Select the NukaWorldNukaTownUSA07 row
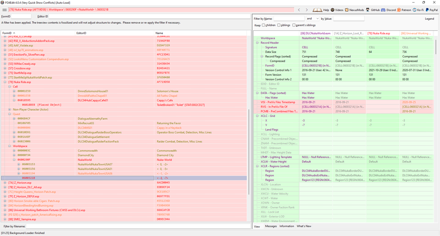Screen dimensions: 440x236 tap(124, 164)
